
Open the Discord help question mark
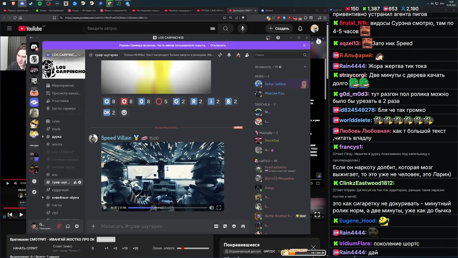pyautogui.click(x=278, y=38)
